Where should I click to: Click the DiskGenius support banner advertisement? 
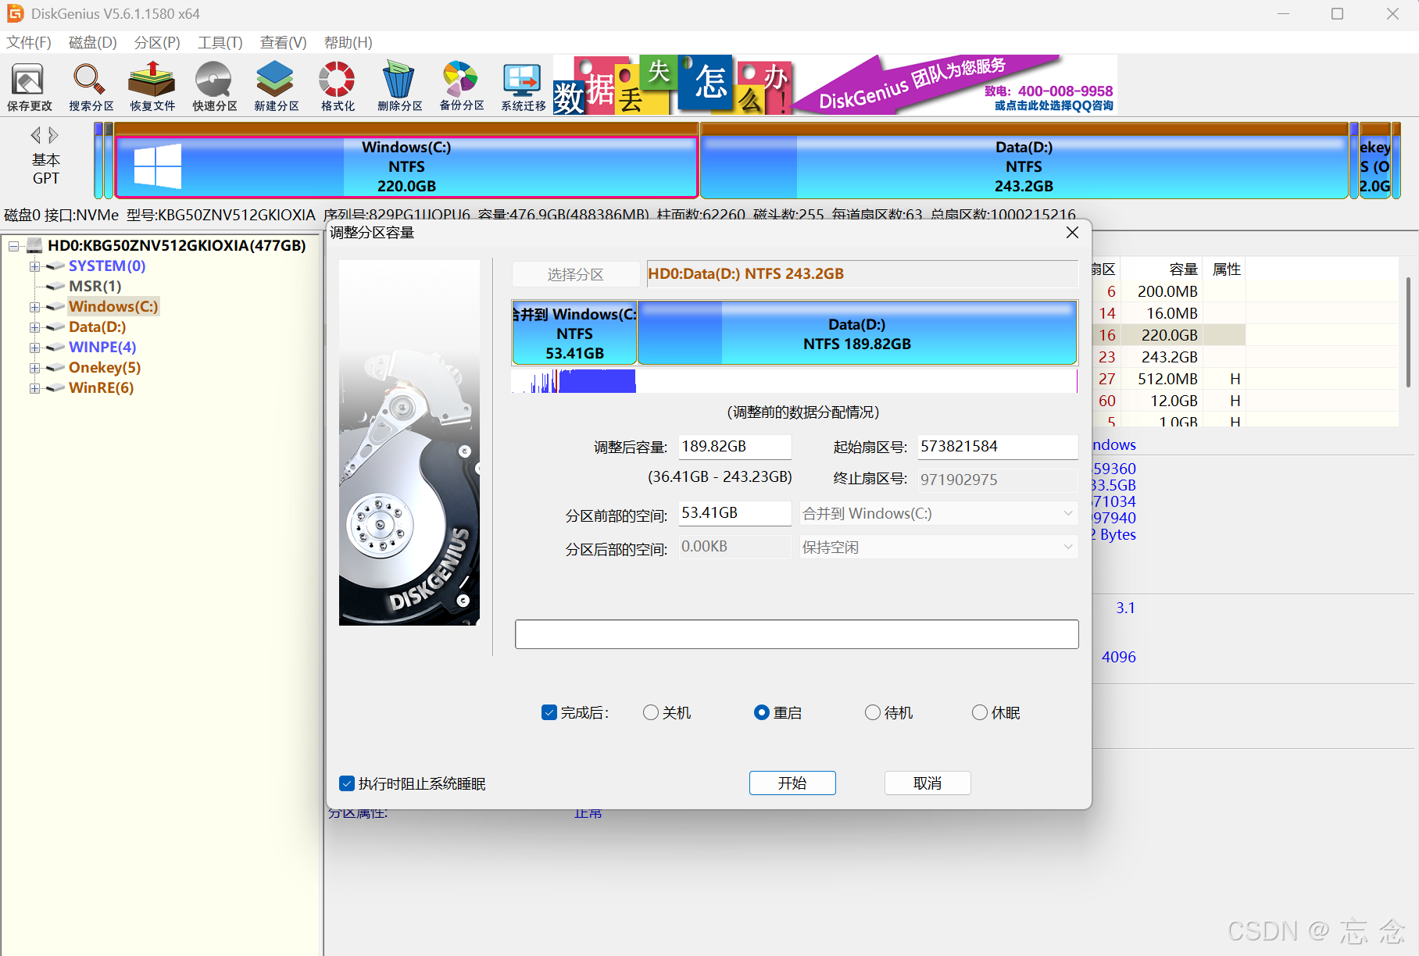pyautogui.click(x=835, y=85)
